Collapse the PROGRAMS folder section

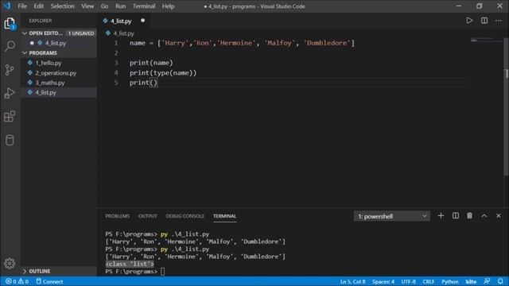click(x=25, y=53)
